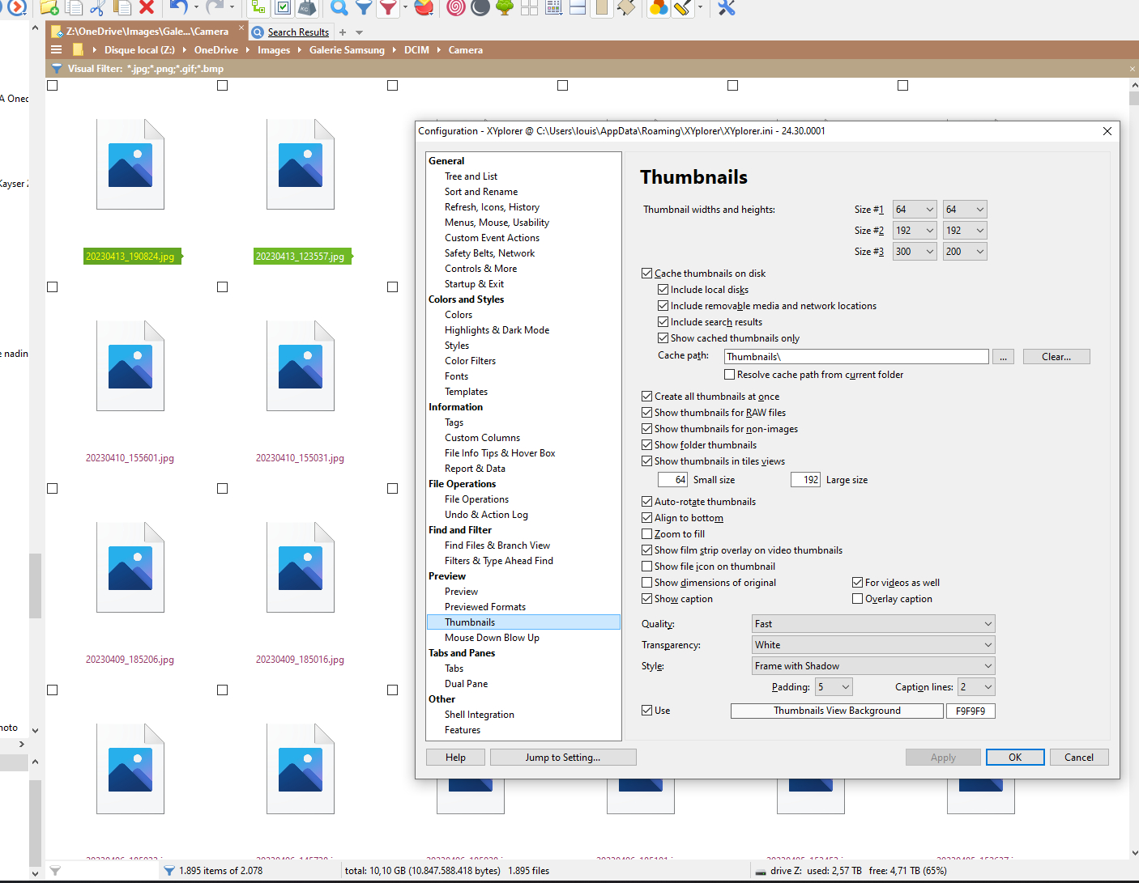Image resolution: width=1139 pixels, height=883 pixels.
Task: Click the hamburger menu in address bar
Action: pos(57,49)
